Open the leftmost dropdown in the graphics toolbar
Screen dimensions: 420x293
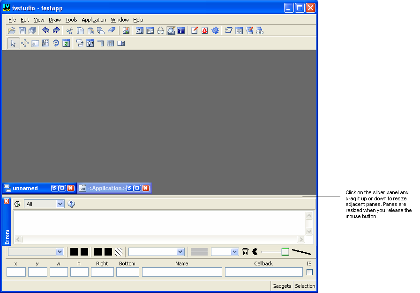(x=60, y=252)
